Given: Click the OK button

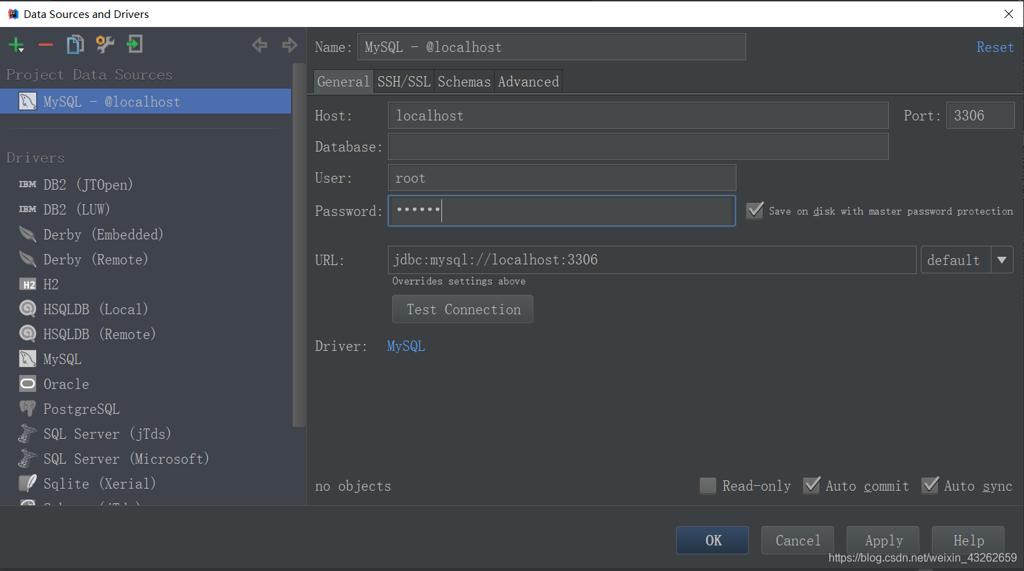Looking at the screenshot, I should click(712, 540).
